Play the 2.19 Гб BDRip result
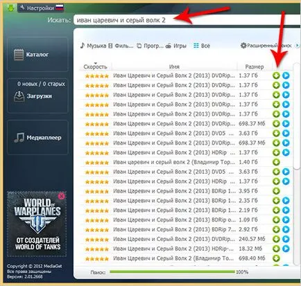The width and height of the screenshot is (301, 286). tap(286, 211)
